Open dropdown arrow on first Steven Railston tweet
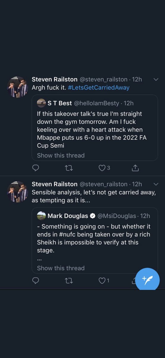The width and height of the screenshot is (165, 358). pyautogui.click(x=155, y=79)
